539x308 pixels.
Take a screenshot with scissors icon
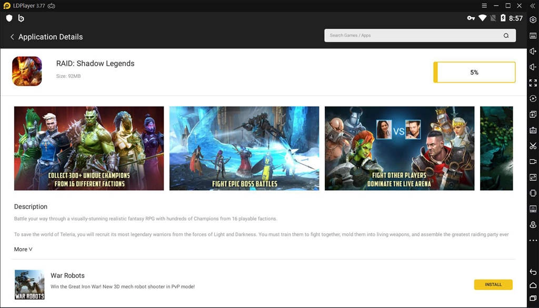pos(533,146)
